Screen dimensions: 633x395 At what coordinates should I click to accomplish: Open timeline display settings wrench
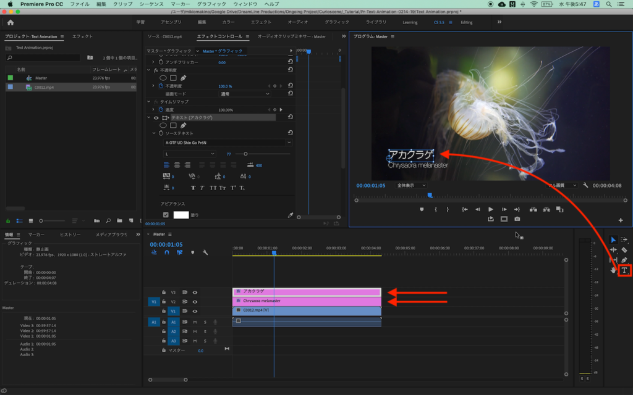pos(205,252)
